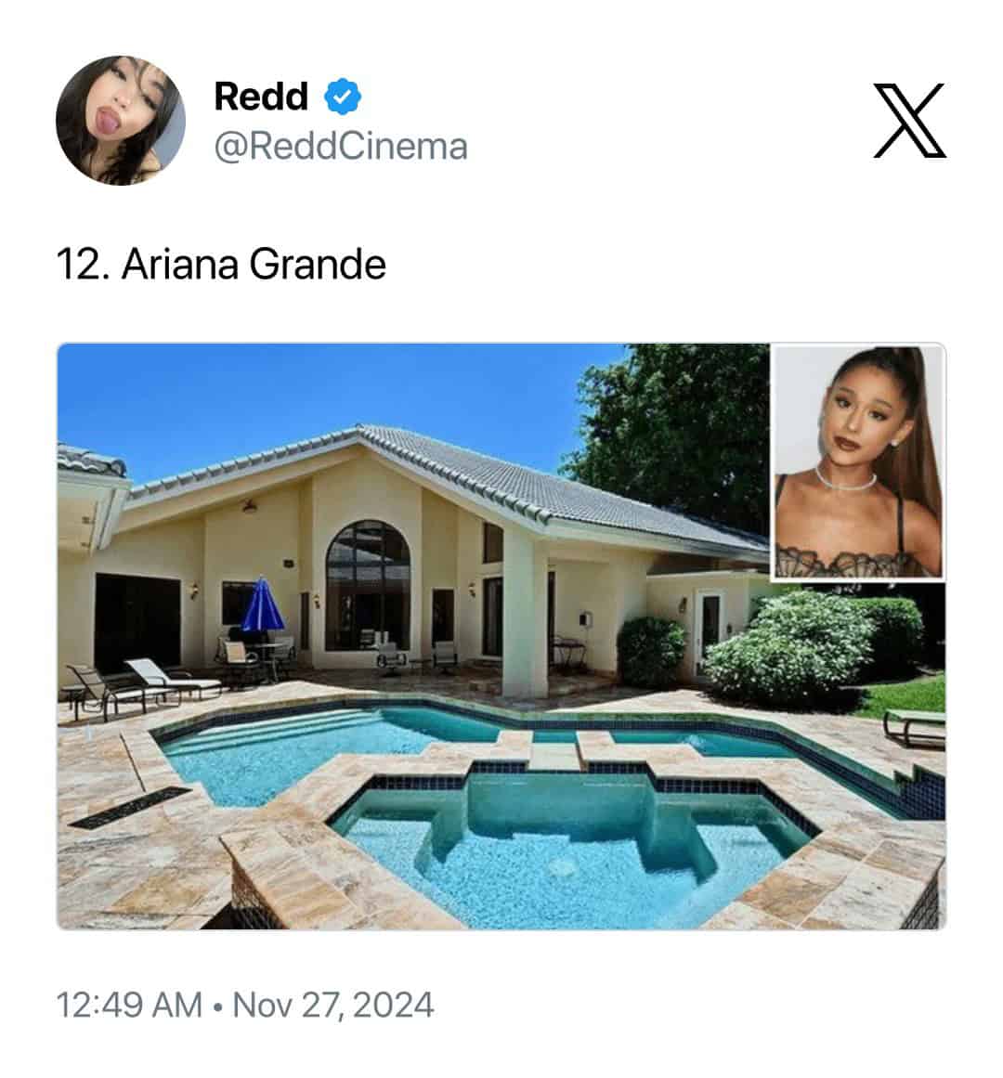Click the round green bush beside door

click(651, 651)
